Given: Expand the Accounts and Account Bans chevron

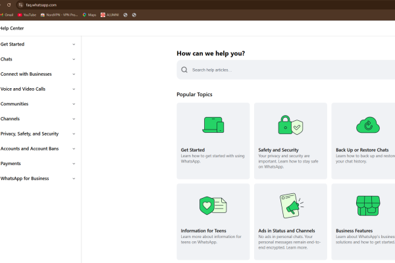Looking at the screenshot, I should tap(74, 149).
